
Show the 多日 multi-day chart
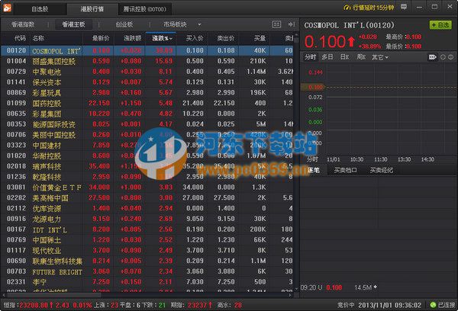coord(327,57)
